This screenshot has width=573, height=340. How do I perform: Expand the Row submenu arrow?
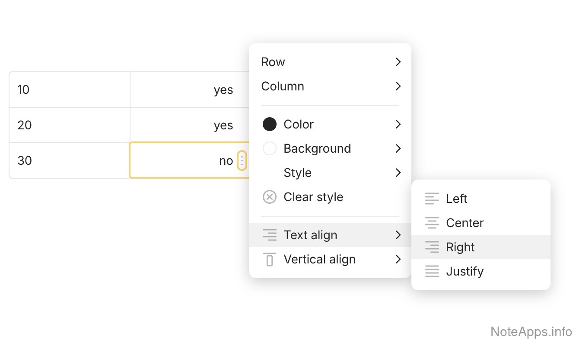pos(398,62)
